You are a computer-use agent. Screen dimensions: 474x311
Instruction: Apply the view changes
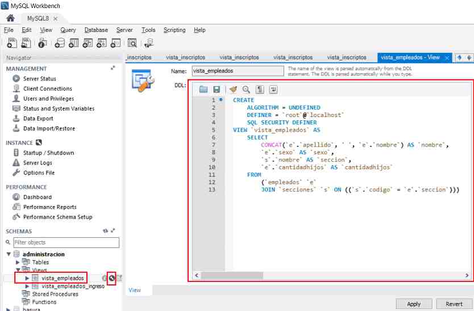click(414, 304)
